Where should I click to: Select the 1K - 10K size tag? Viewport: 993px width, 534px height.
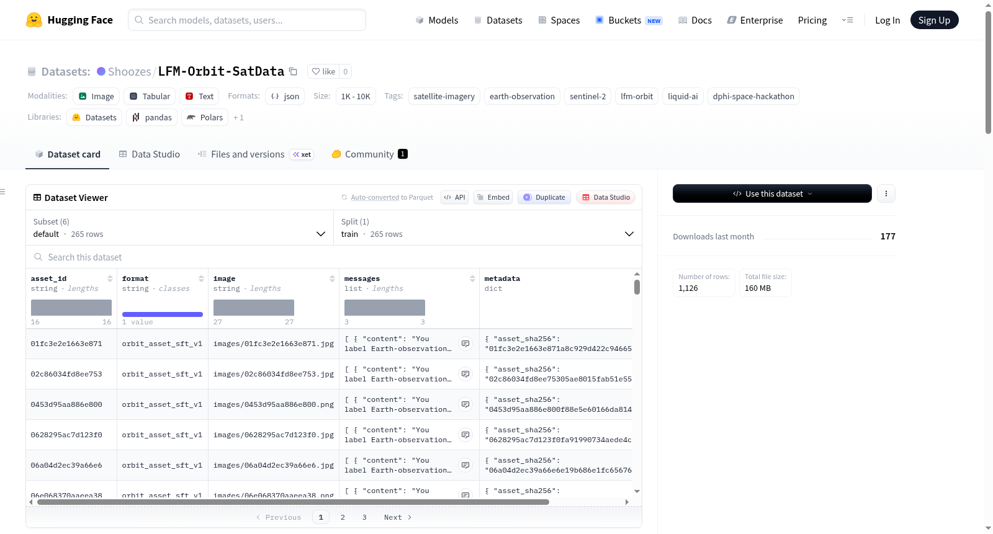click(356, 96)
